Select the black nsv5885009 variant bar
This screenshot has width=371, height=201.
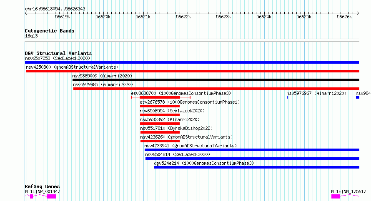coord(216,80)
